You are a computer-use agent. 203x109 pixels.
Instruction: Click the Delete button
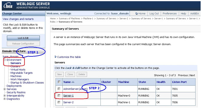[82, 74]
